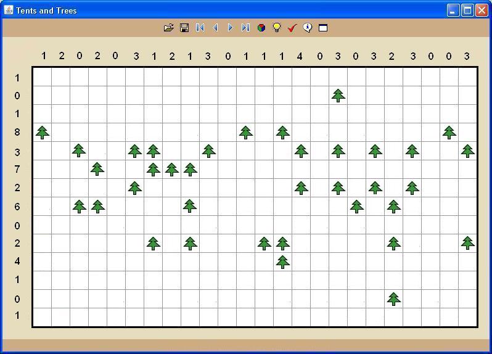Click the tree in the bottom-most tree row
492x354 pixels.
[393, 298]
